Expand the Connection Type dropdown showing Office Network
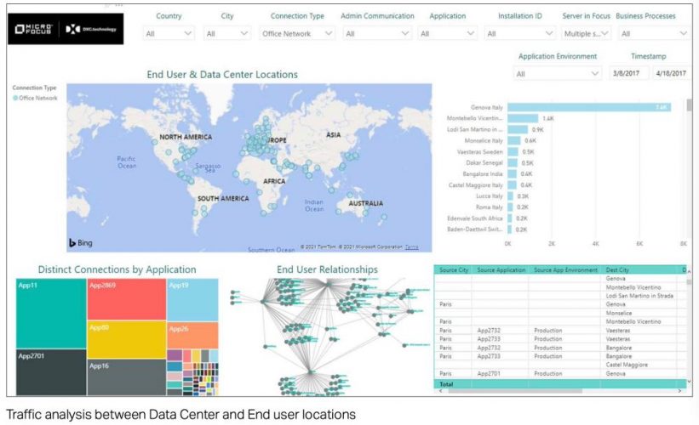Screen dimensions: 699x425 click(x=297, y=33)
